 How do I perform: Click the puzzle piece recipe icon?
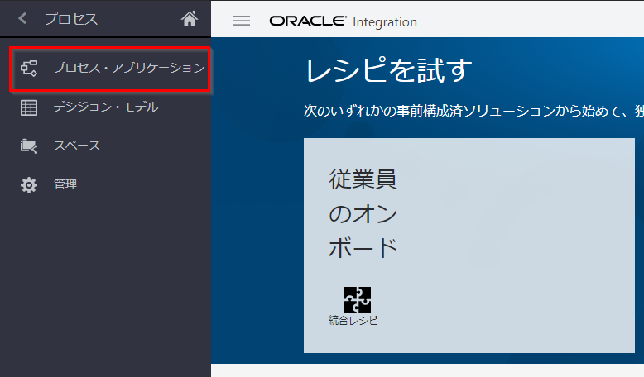pyautogui.click(x=358, y=299)
